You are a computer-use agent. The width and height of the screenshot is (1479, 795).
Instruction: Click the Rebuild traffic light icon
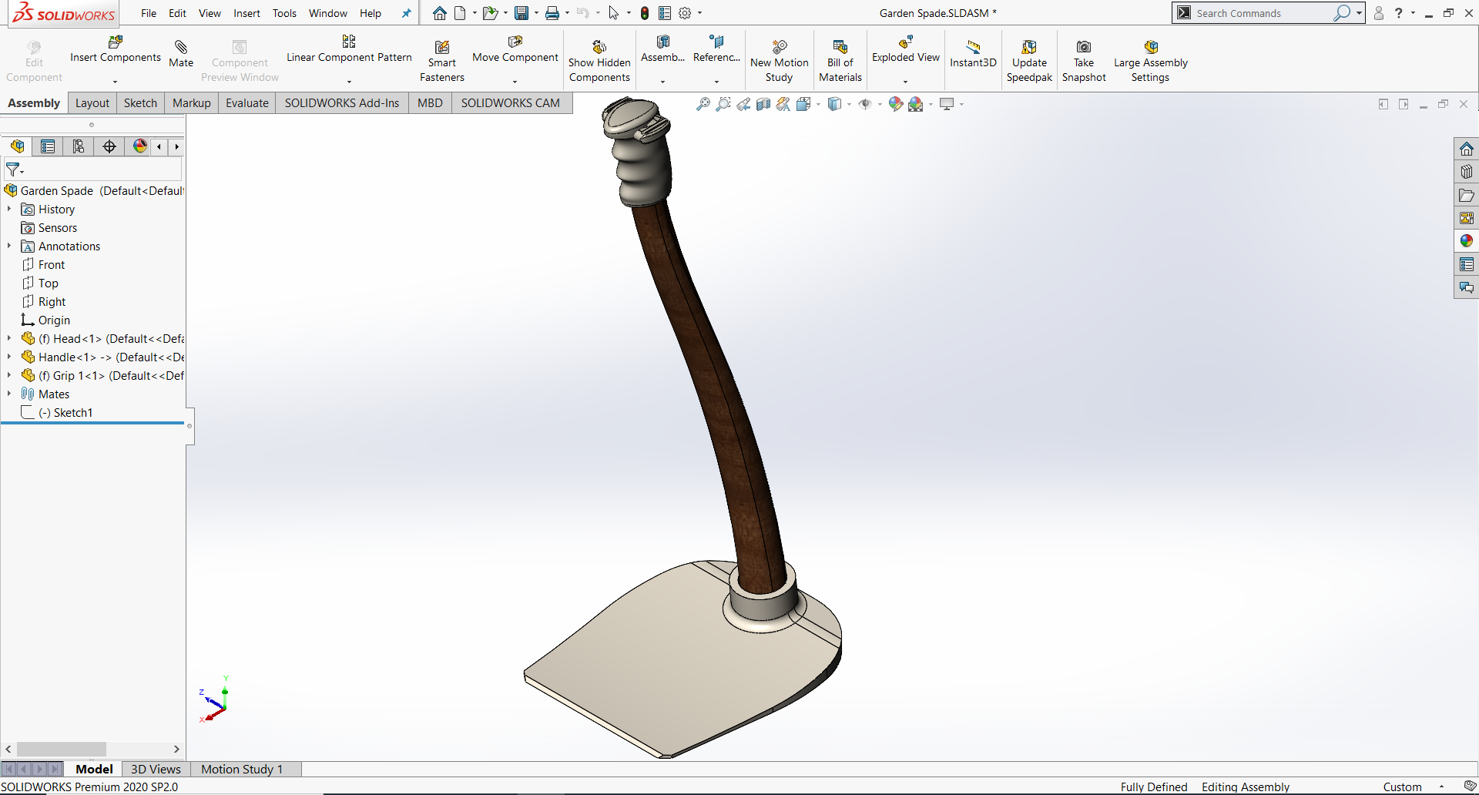pyautogui.click(x=645, y=13)
